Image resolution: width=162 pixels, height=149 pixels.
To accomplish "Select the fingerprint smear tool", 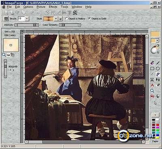I will click(158, 96).
